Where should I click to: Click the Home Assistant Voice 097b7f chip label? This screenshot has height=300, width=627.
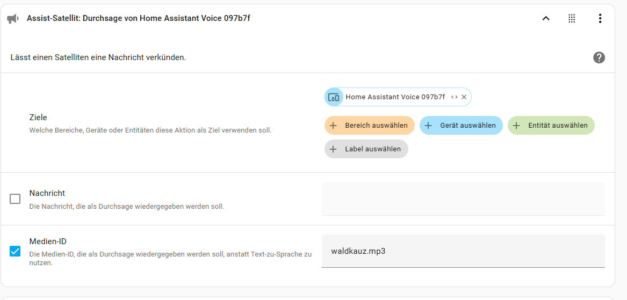coord(395,97)
